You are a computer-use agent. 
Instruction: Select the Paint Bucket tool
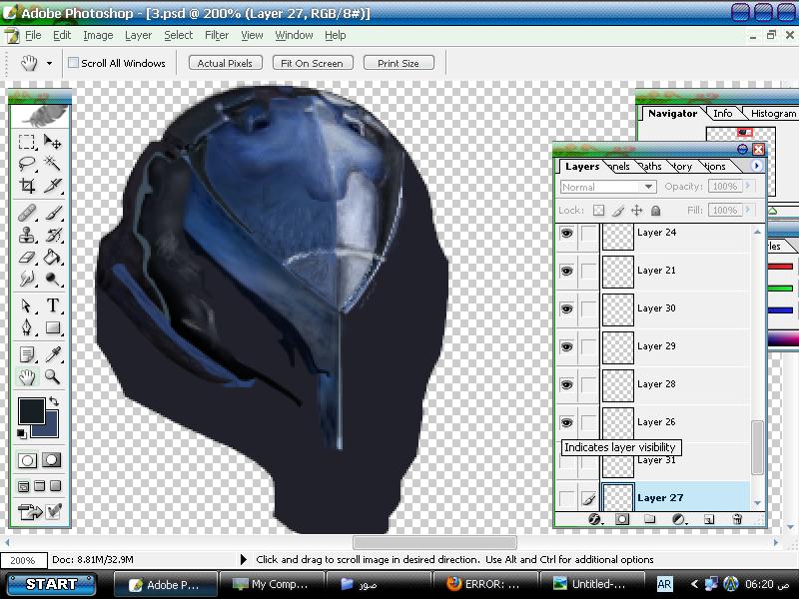(x=53, y=259)
